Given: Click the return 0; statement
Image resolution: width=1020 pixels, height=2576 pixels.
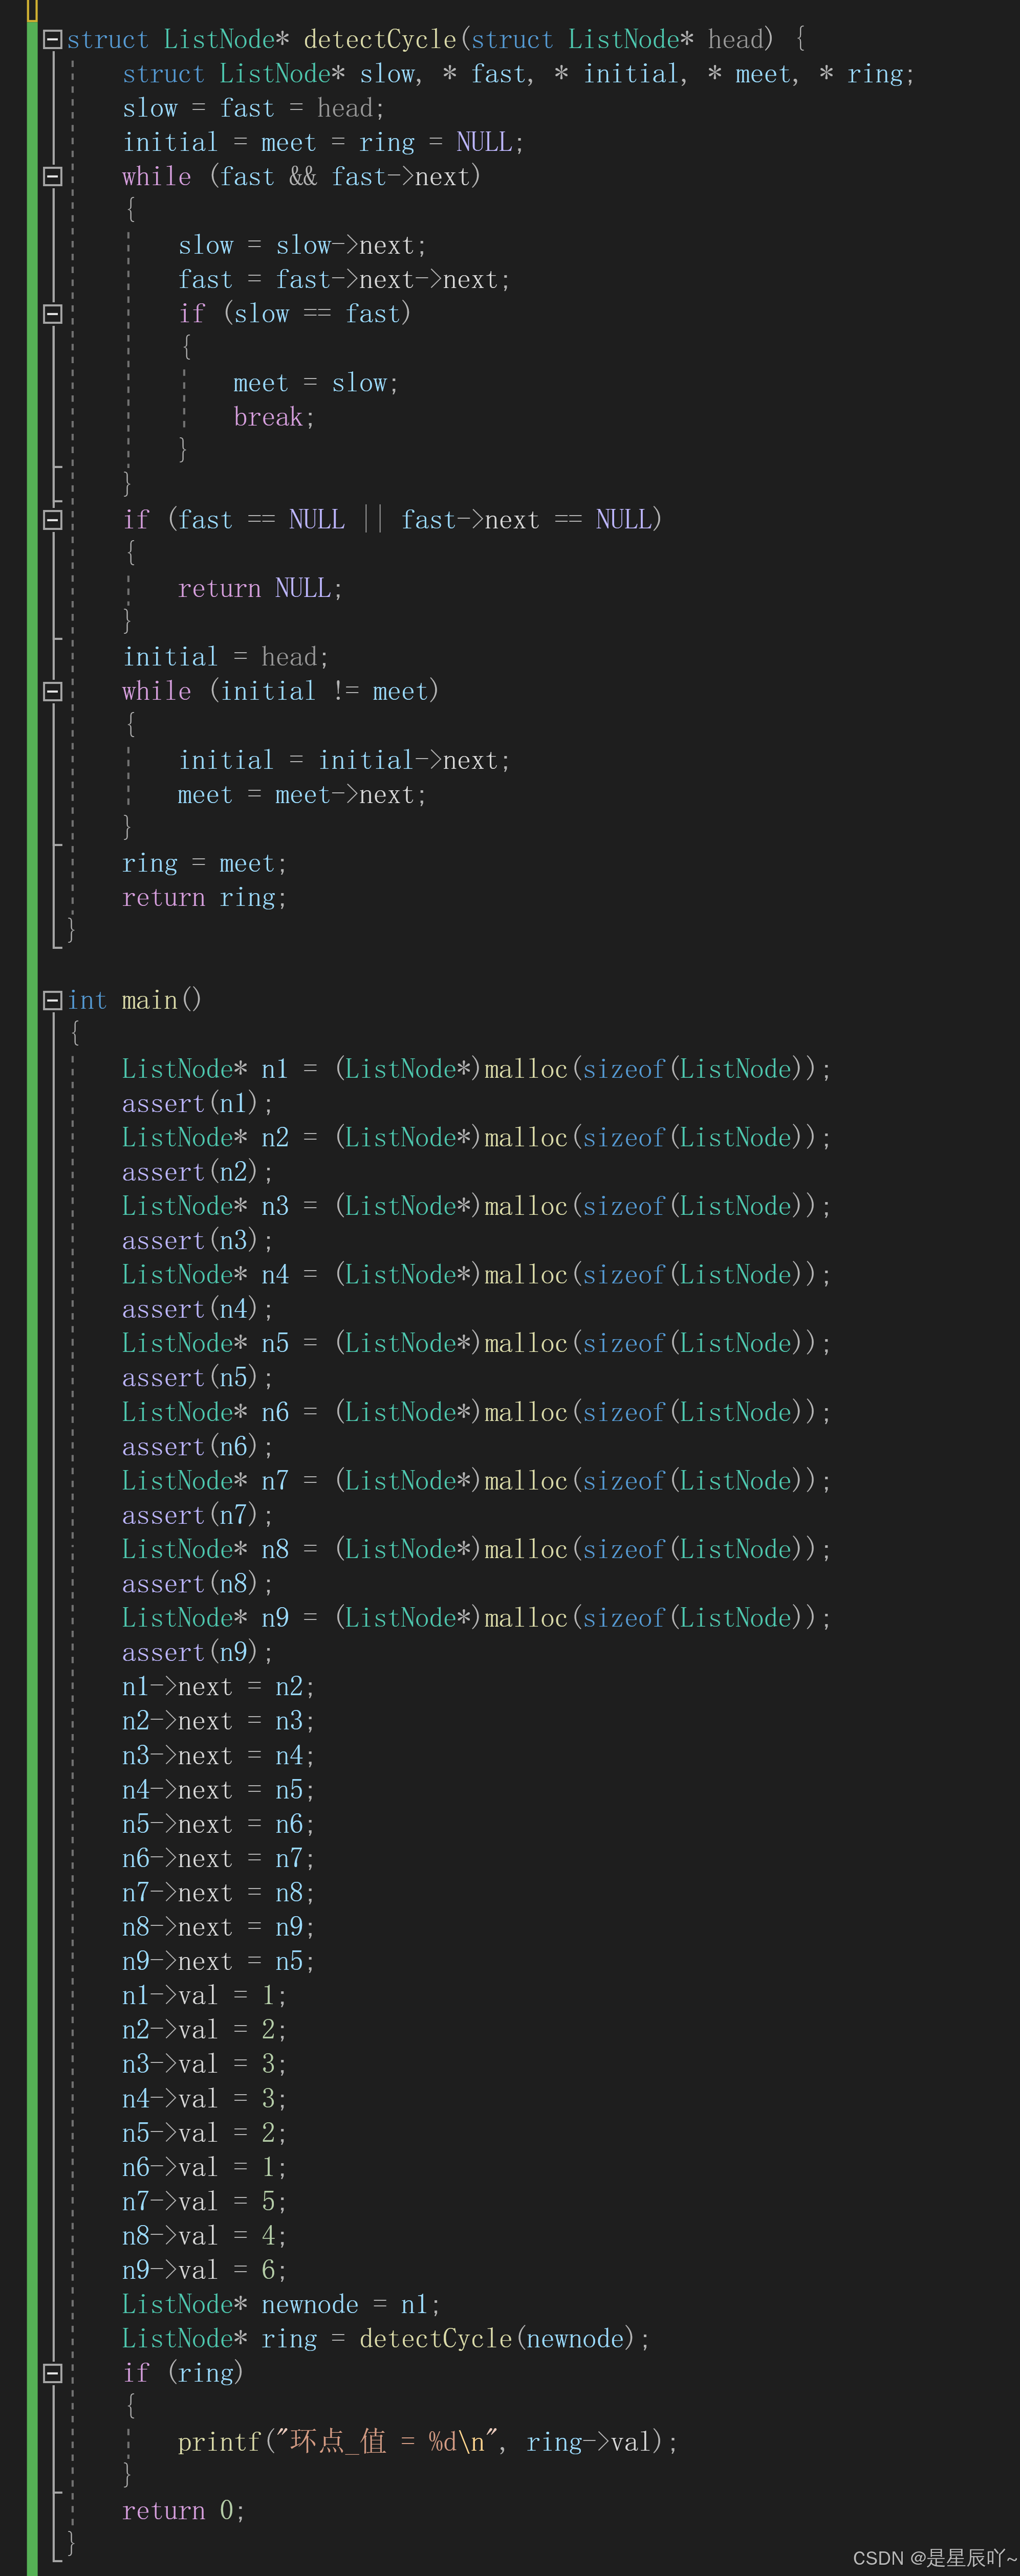Looking at the screenshot, I should (183, 2509).
